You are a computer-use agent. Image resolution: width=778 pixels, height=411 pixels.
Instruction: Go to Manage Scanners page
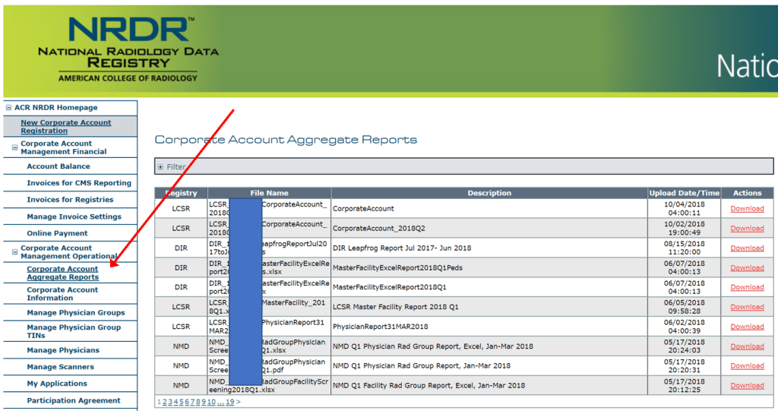[61, 367]
